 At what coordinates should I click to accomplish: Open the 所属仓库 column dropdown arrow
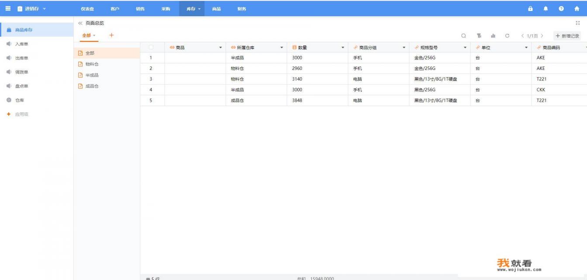[281, 48]
